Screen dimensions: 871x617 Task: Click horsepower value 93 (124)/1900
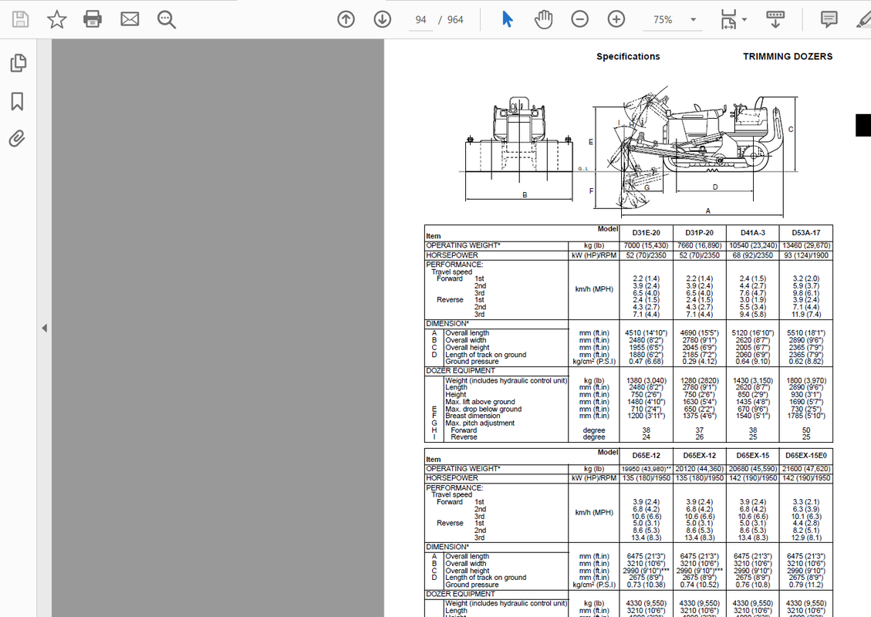[806, 255]
